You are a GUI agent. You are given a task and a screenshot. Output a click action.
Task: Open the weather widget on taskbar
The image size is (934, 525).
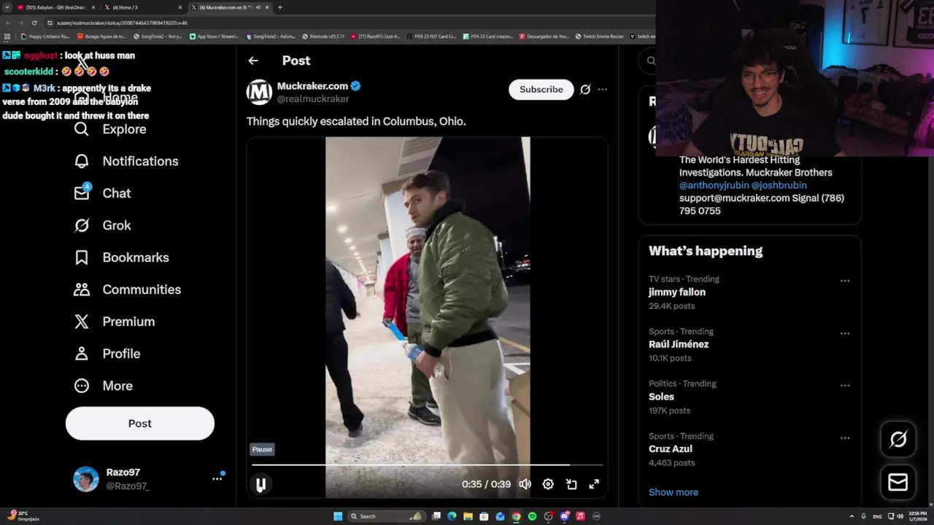click(22, 516)
